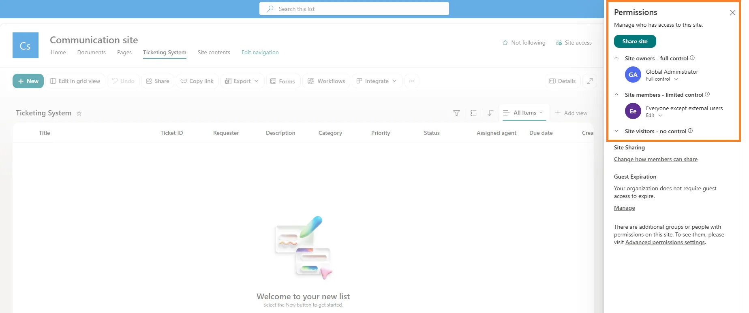The image size is (749, 313).
Task: Open Site access people icon
Action: click(559, 43)
